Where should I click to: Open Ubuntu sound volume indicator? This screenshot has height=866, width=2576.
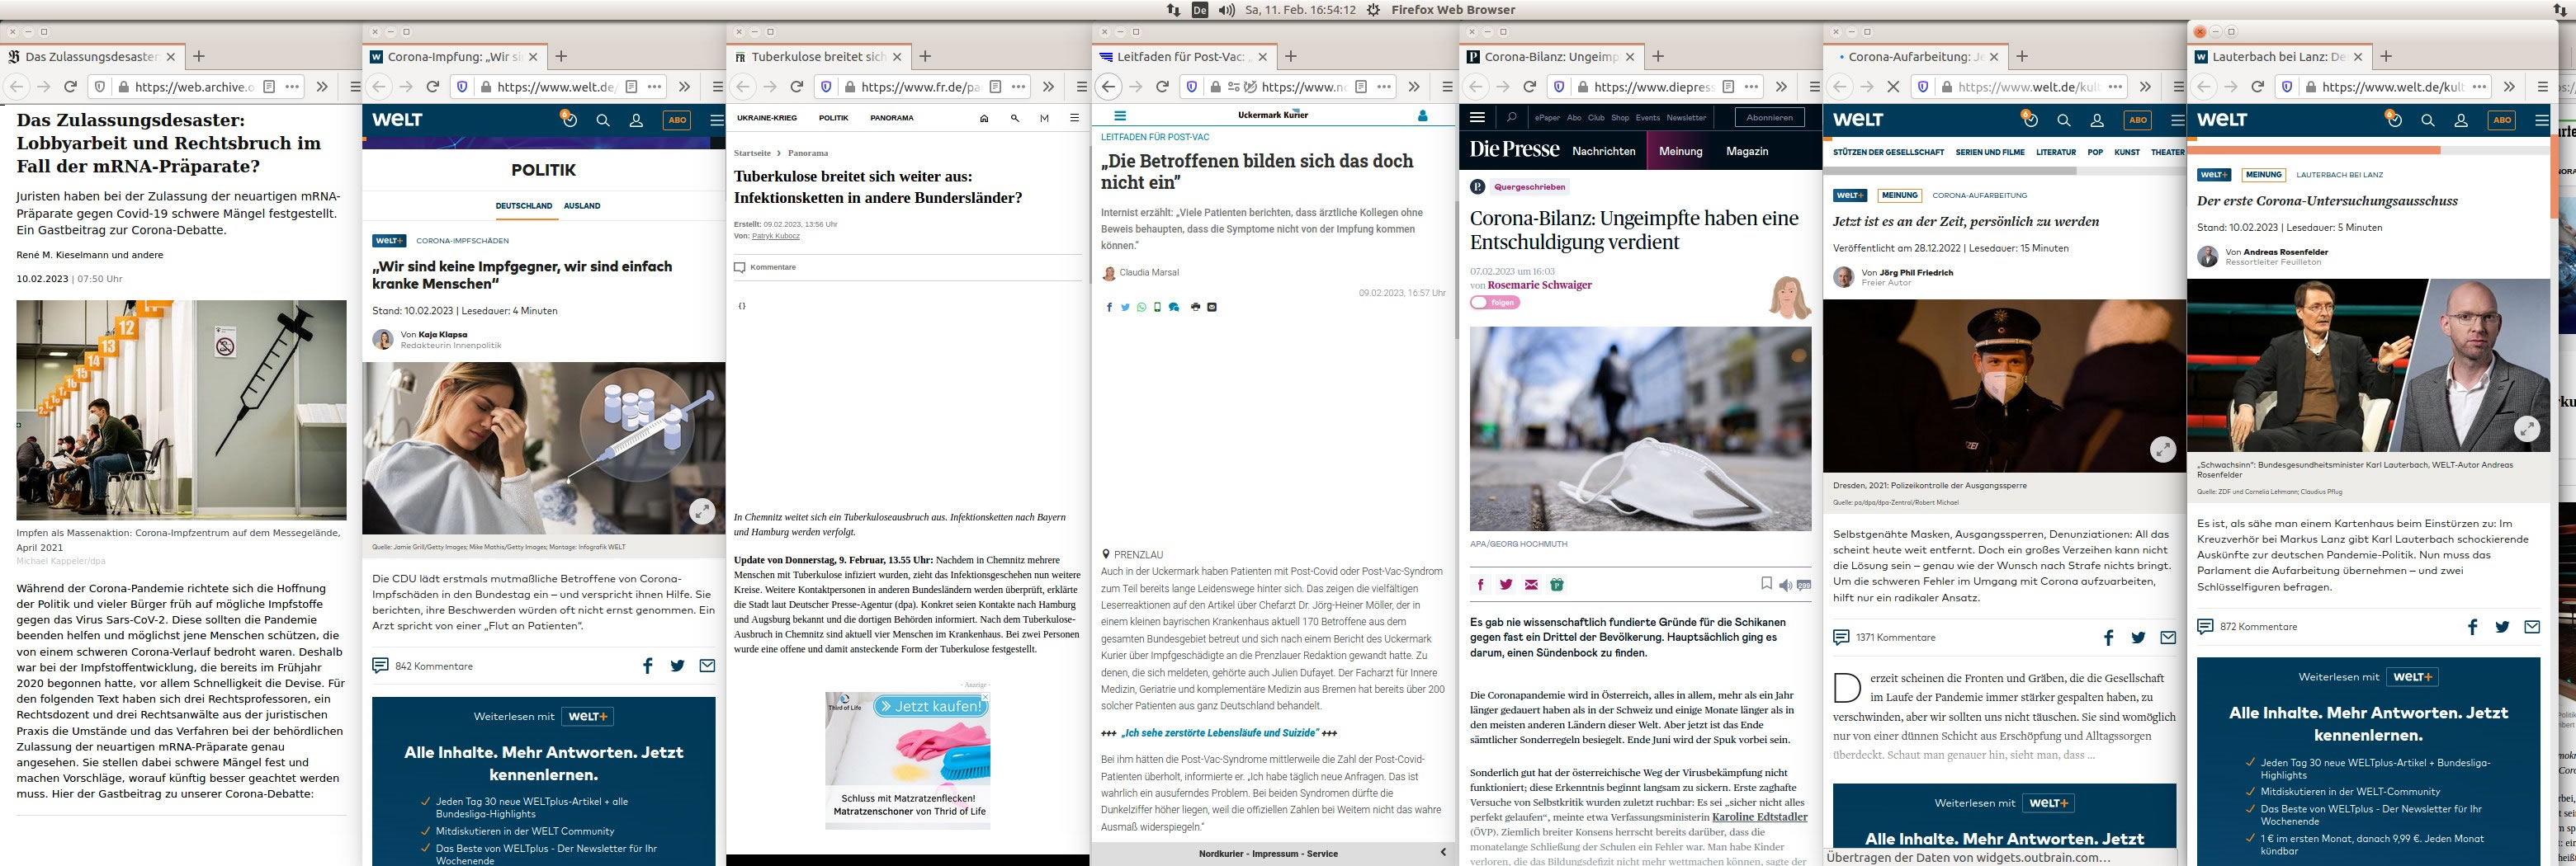(1226, 10)
